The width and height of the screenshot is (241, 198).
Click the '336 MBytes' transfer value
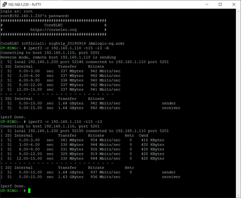pos(72,80)
